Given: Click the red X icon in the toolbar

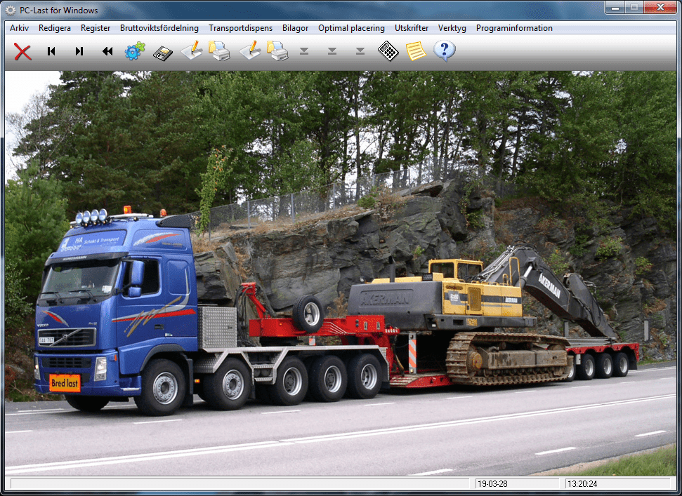Looking at the screenshot, I should point(22,52).
